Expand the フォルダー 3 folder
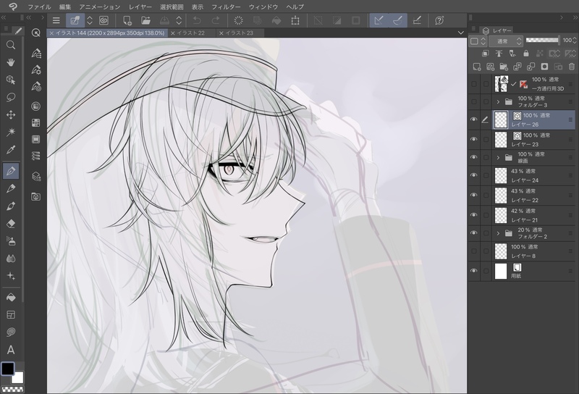 (x=498, y=101)
